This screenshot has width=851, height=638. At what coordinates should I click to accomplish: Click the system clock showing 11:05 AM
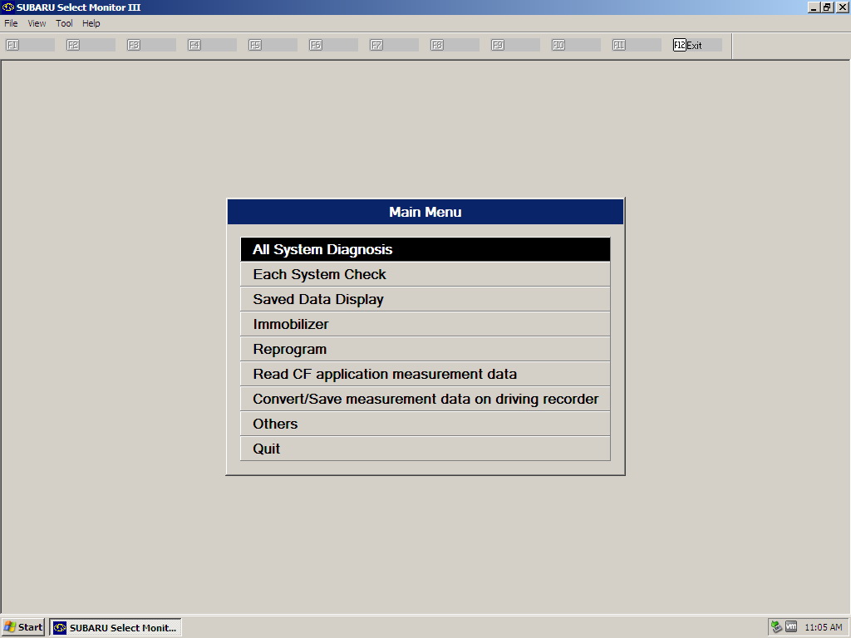[824, 628]
